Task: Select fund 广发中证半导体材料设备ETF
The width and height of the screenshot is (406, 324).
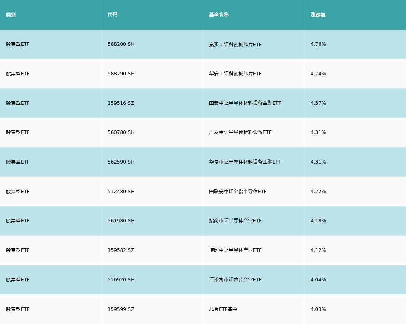Action: [239, 132]
